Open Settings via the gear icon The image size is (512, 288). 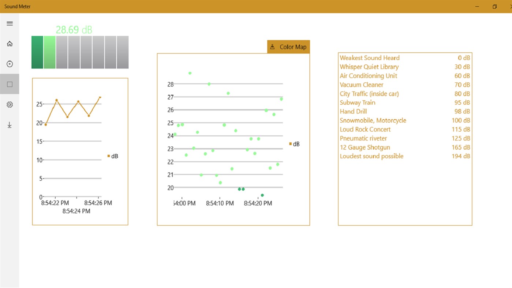(x=10, y=104)
